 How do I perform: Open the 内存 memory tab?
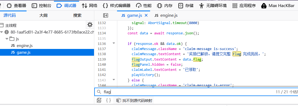[165, 5]
